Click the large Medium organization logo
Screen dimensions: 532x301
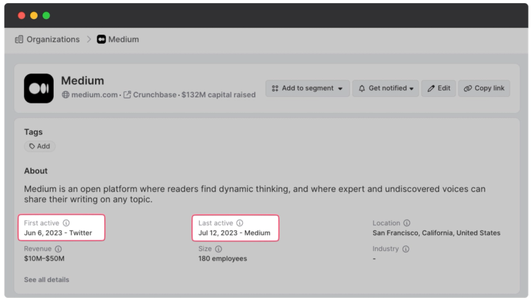(39, 88)
